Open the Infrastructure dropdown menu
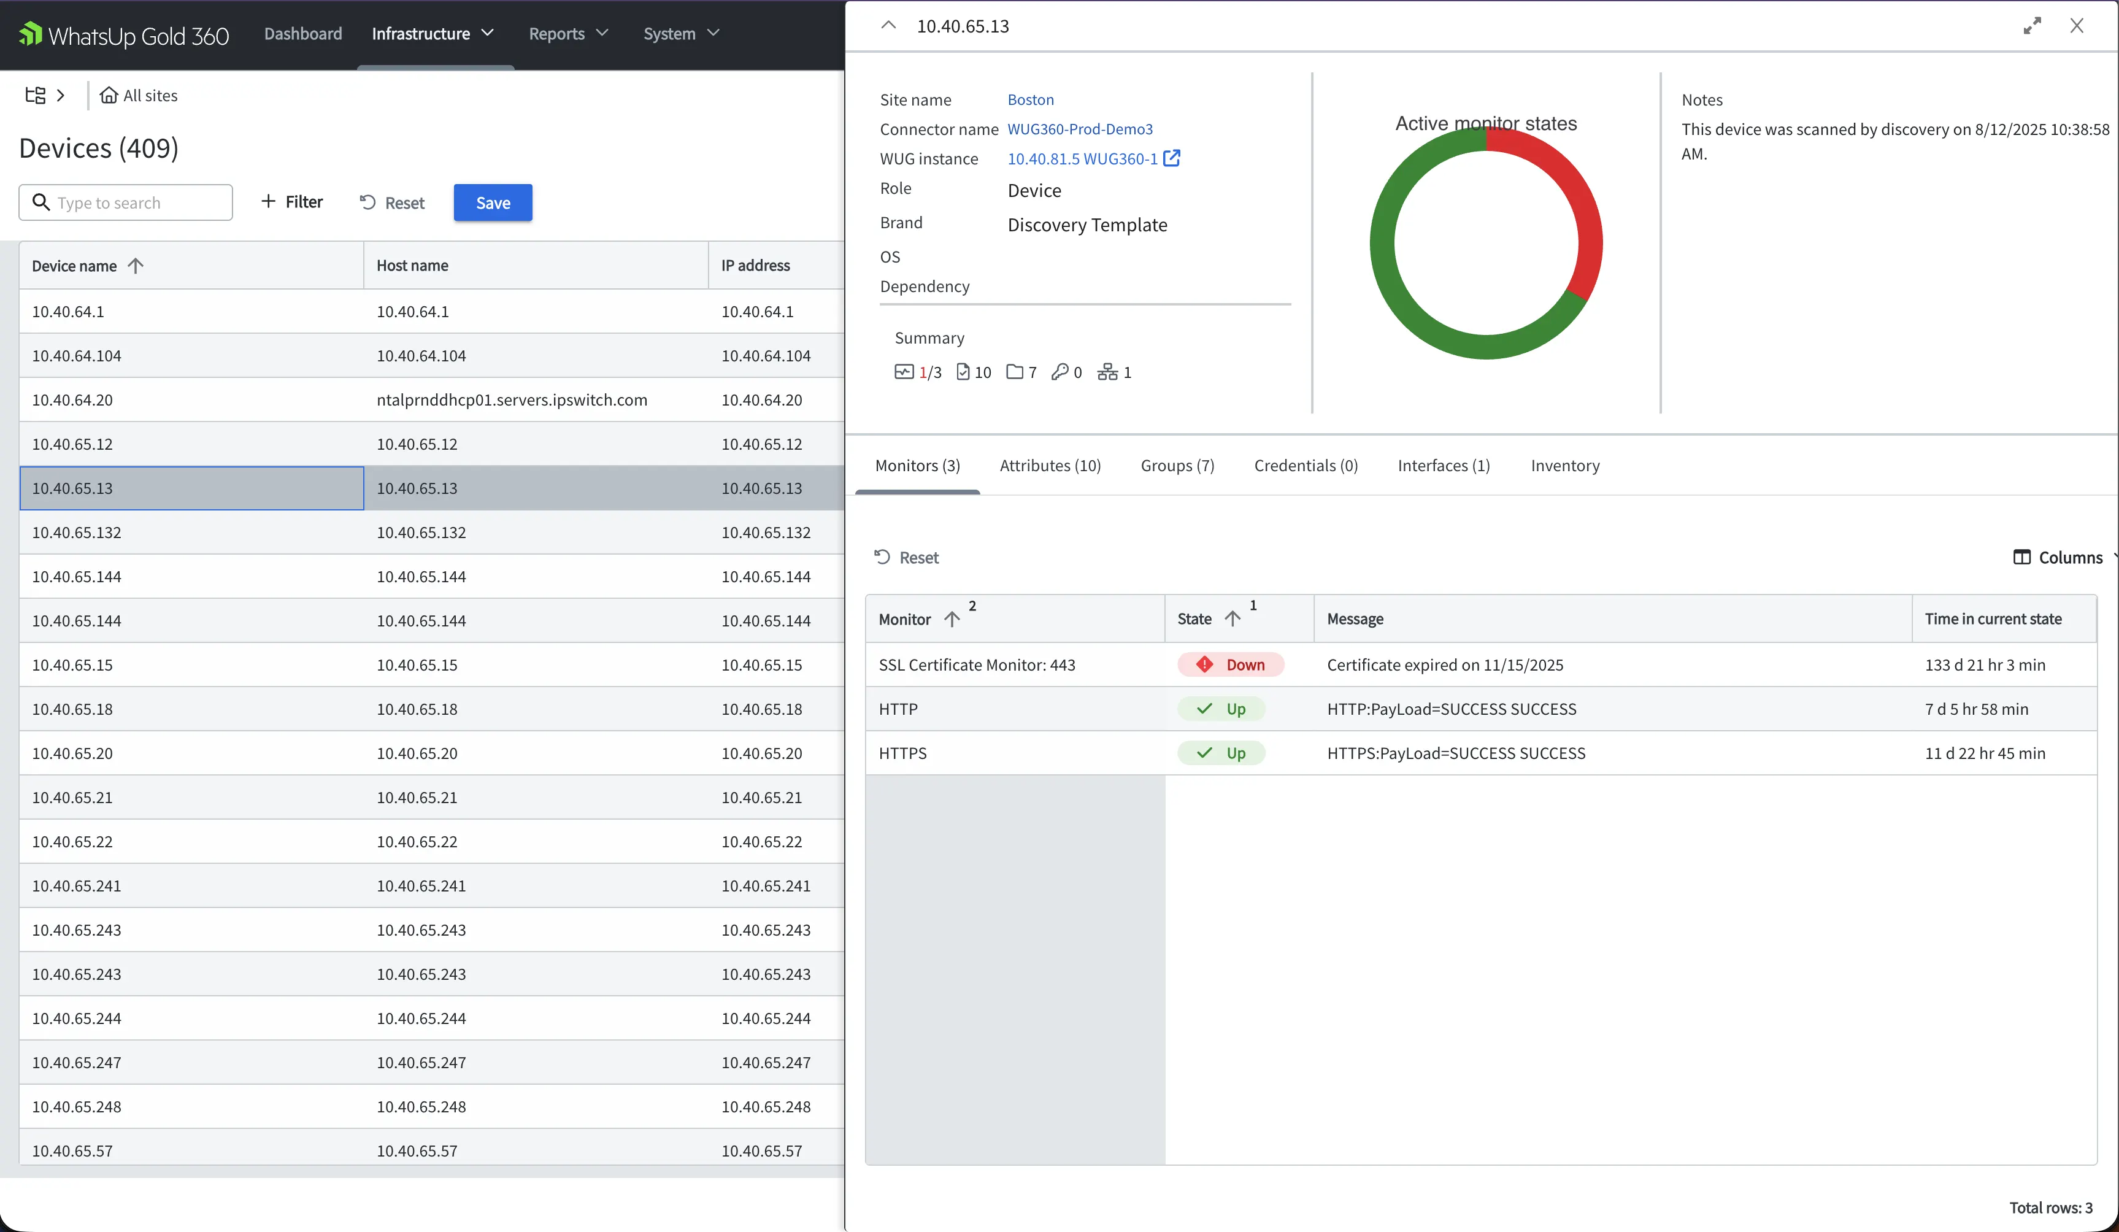The image size is (2119, 1232). (x=433, y=34)
